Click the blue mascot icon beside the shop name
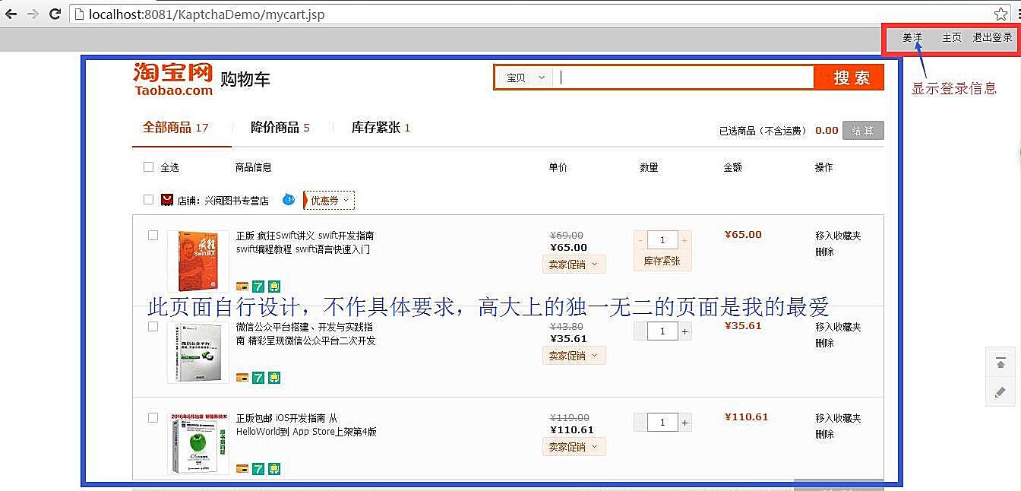 click(x=289, y=199)
